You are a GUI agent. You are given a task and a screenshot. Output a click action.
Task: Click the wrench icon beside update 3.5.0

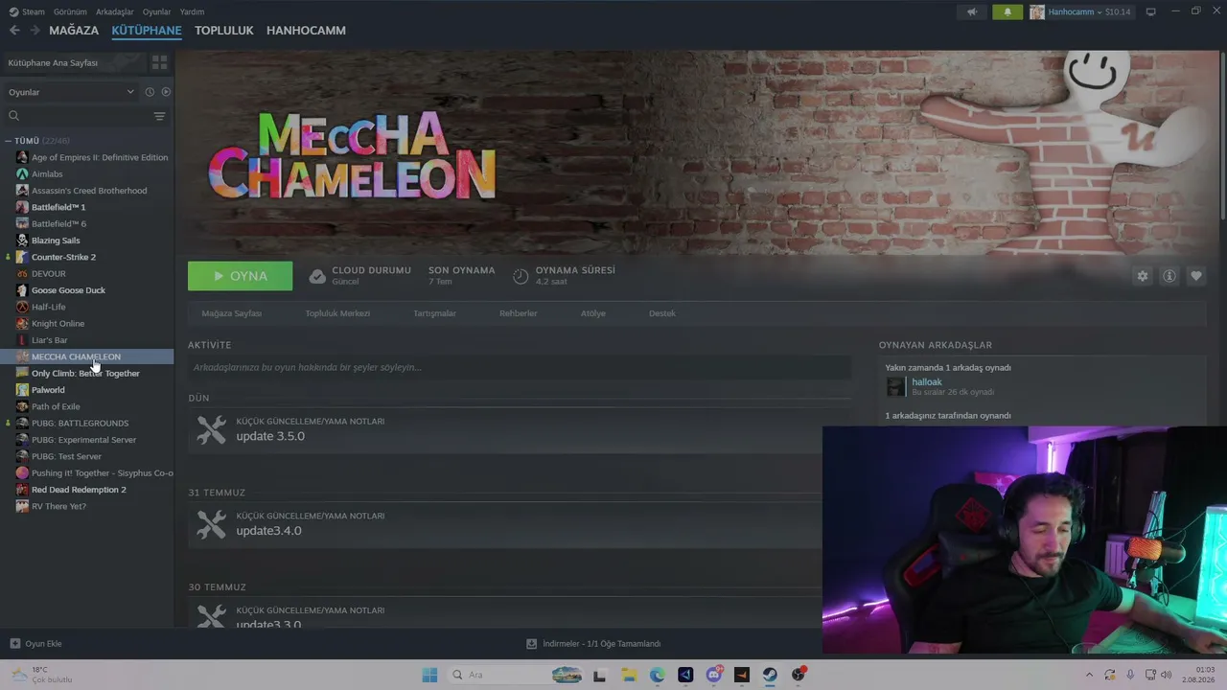coord(211,429)
